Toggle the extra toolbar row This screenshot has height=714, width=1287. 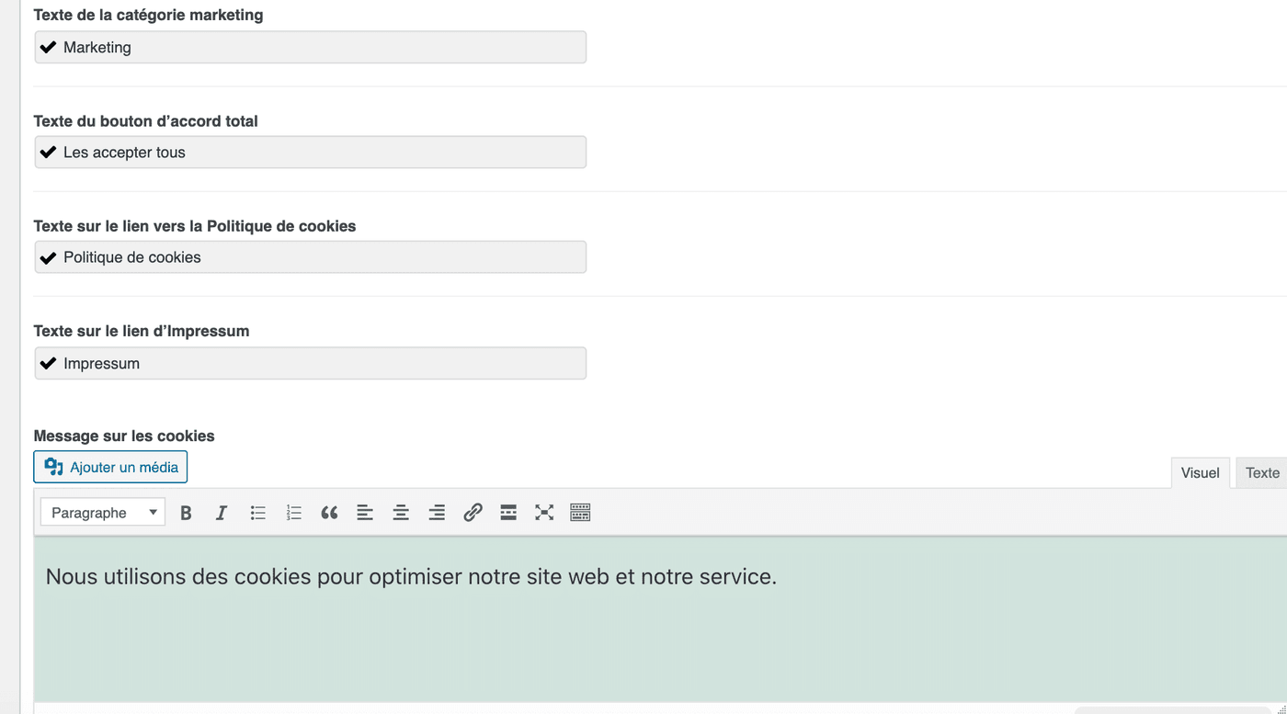click(x=580, y=513)
